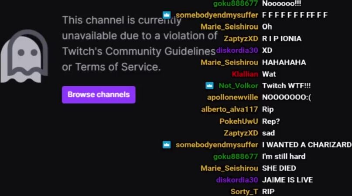The height and width of the screenshot is (196, 352).
Task: Click the gray ghost icon
Action: coord(24,56)
